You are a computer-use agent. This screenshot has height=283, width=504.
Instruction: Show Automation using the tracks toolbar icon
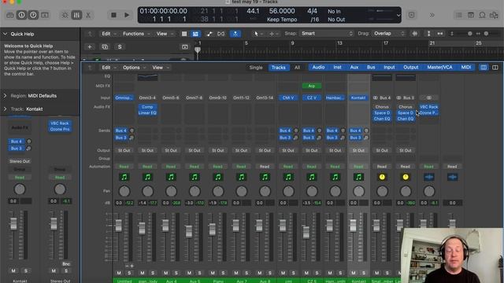pyautogui.click(x=209, y=34)
